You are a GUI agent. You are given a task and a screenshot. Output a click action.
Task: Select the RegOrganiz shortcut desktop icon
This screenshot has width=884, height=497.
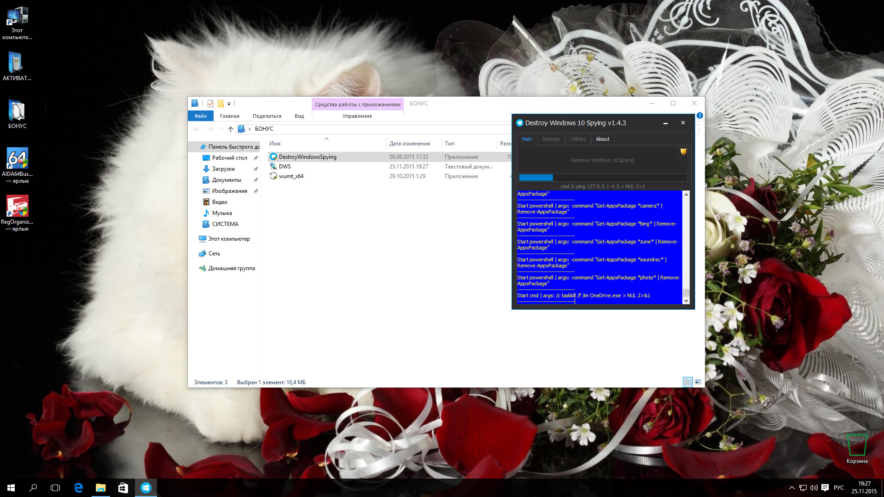[17, 213]
